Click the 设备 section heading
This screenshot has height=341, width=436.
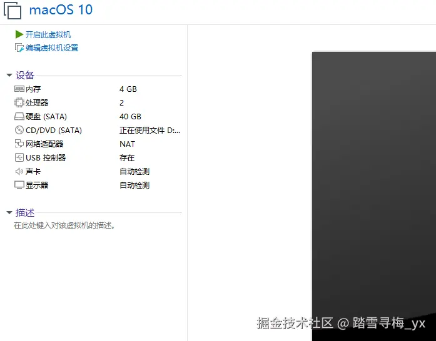[25, 75]
